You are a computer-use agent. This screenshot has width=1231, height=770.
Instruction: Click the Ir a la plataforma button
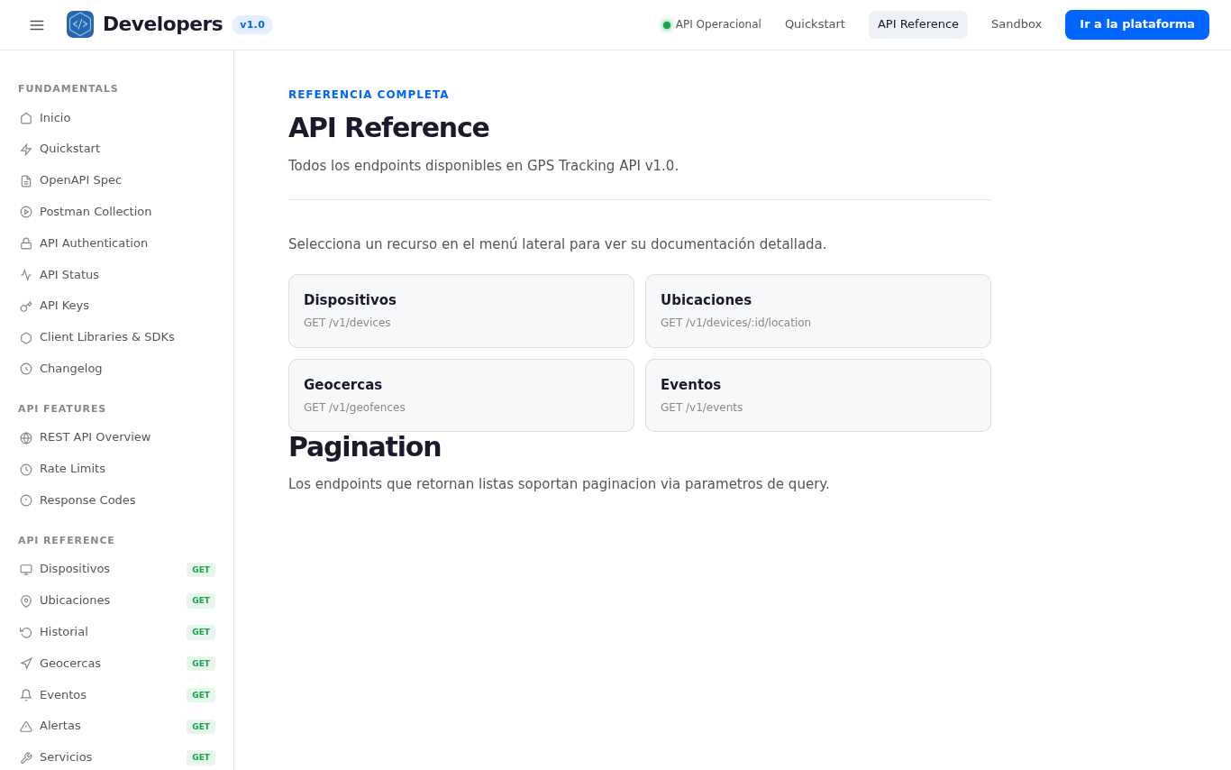pos(1137,24)
